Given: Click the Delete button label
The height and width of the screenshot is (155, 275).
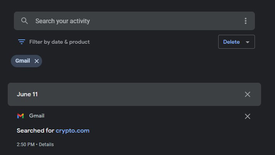Looking at the screenshot, I should [x=231, y=42].
